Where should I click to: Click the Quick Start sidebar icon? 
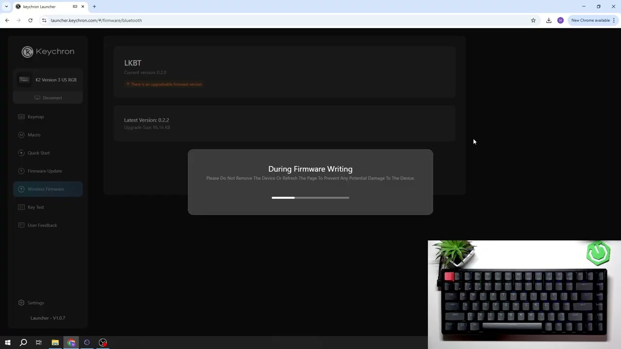(x=21, y=153)
